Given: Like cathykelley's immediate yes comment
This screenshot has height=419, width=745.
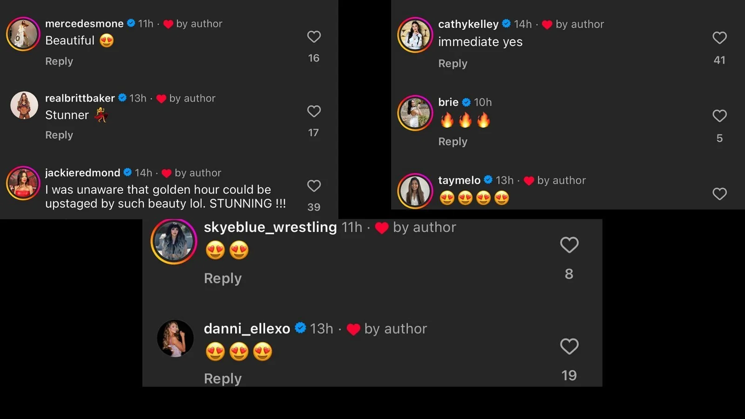Looking at the screenshot, I should tap(719, 38).
